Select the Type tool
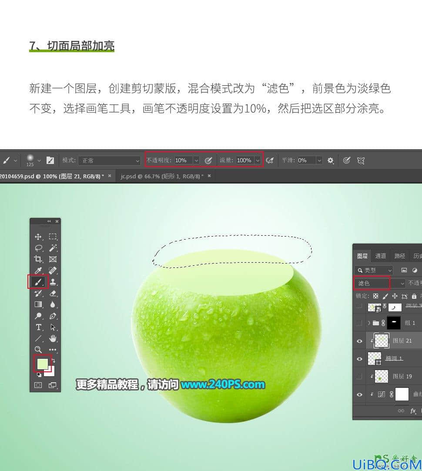Image resolution: width=422 pixels, height=471 pixels. [38, 327]
